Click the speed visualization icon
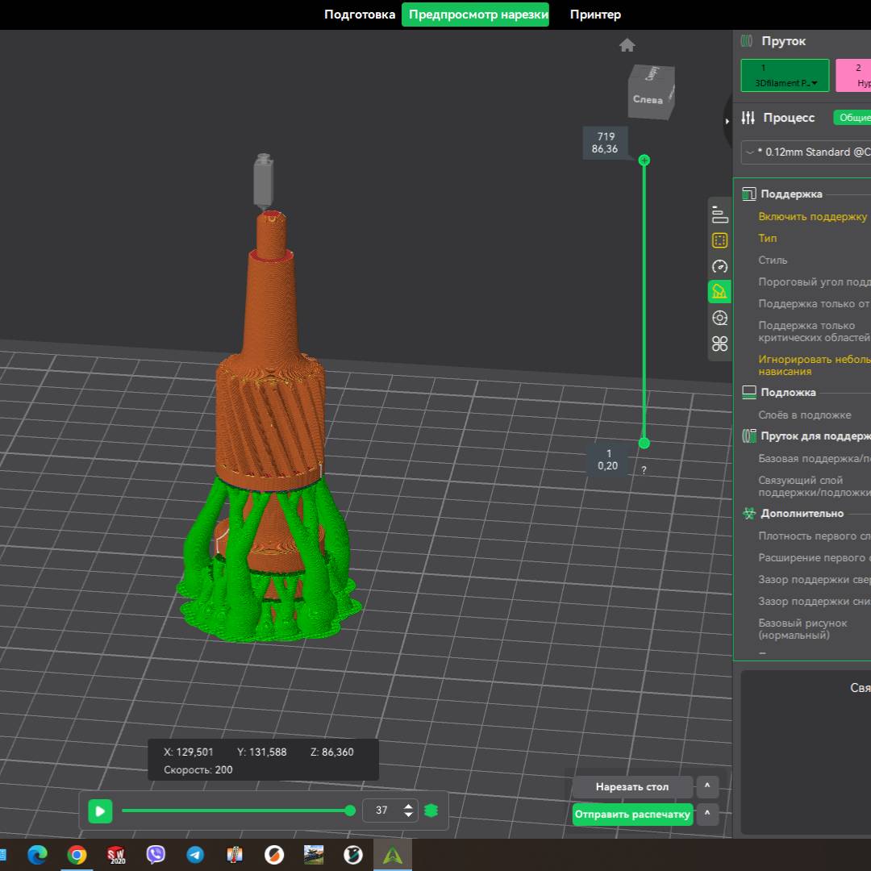Image resolution: width=871 pixels, height=871 pixels. (718, 265)
